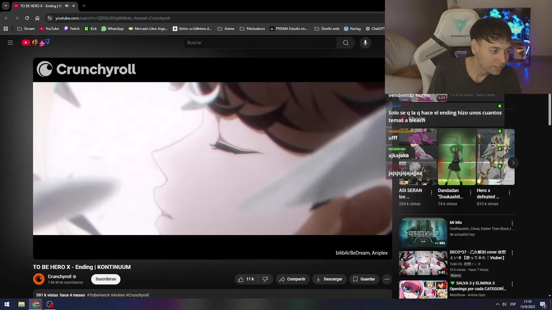Image resolution: width=552 pixels, height=310 pixels.
Task: Open the Stream bookmarks folder
Action: tap(26, 29)
